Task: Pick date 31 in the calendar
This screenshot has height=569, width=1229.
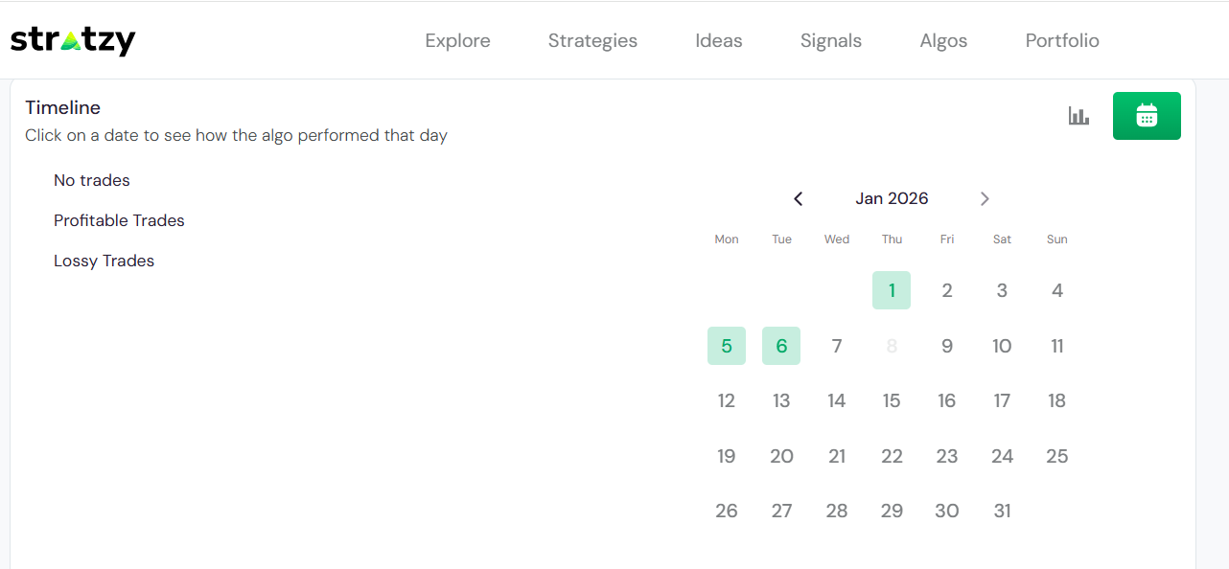Action: coord(1002,511)
